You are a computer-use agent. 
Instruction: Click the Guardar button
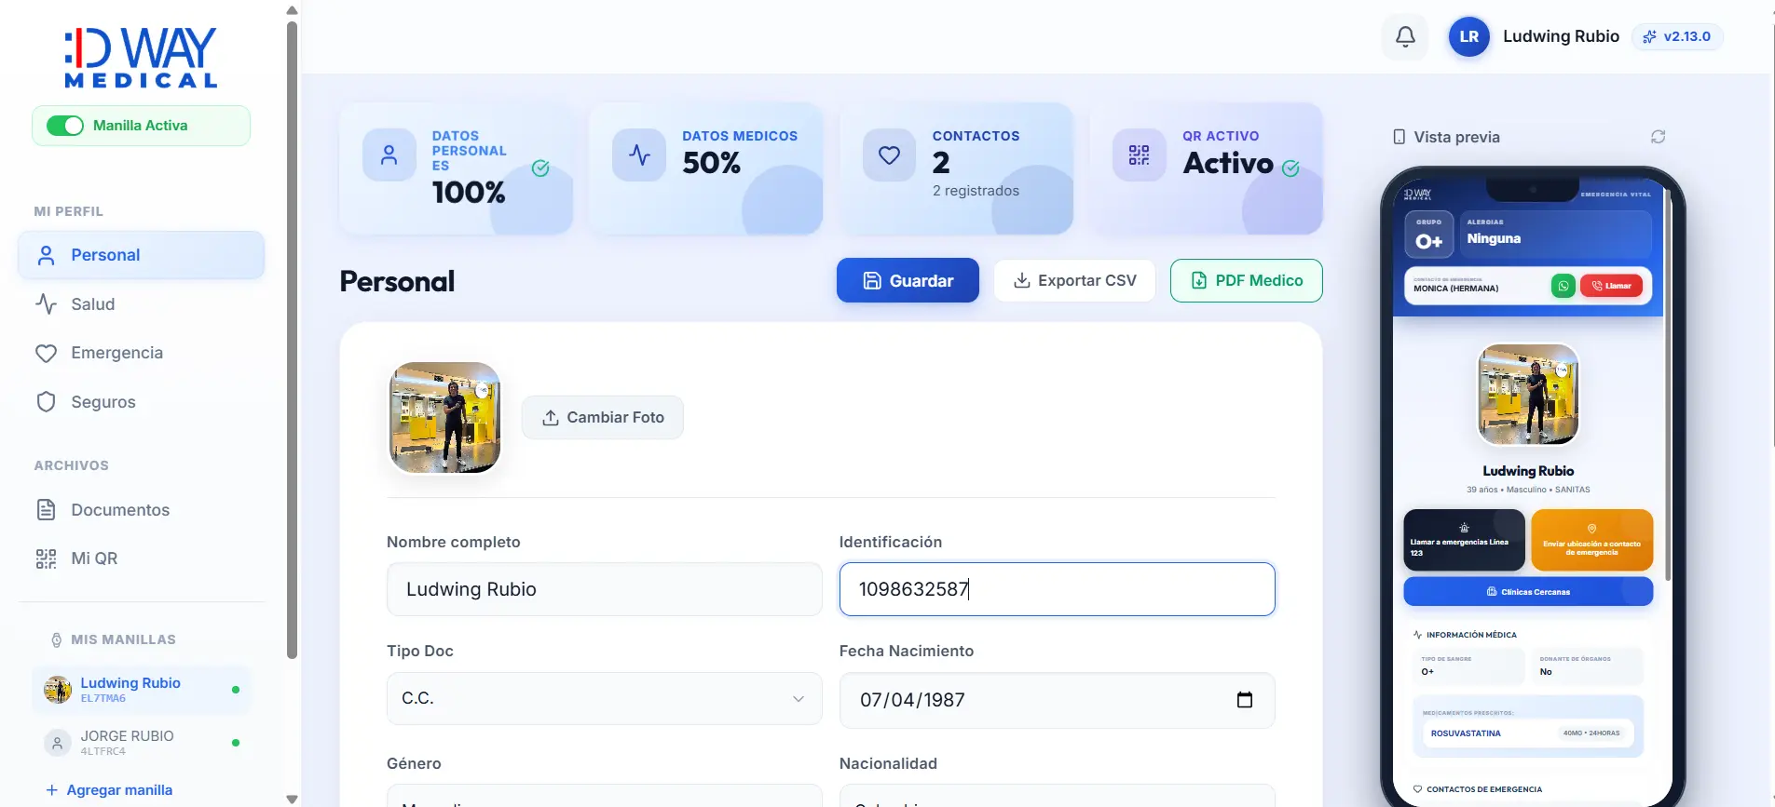point(907,280)
